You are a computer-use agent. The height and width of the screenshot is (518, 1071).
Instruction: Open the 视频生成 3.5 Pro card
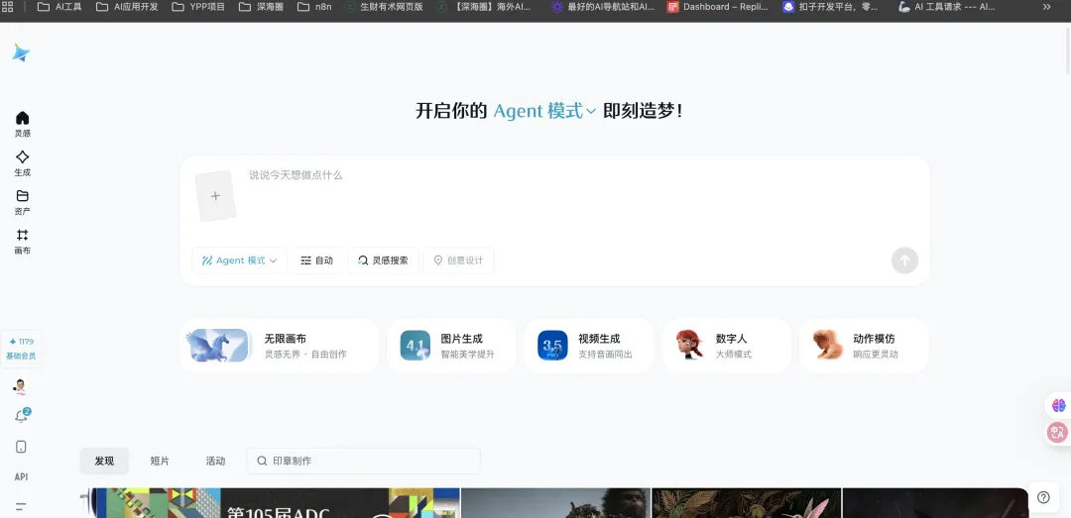(589, 346)
